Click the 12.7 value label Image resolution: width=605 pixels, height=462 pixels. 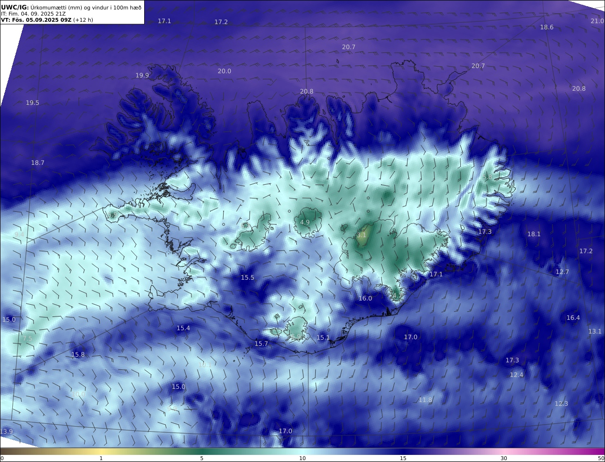coord(562,272)
